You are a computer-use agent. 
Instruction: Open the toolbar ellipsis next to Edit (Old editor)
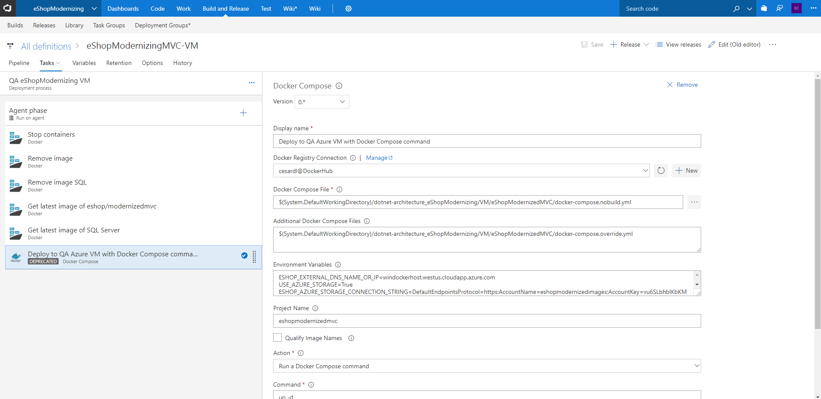773,44
